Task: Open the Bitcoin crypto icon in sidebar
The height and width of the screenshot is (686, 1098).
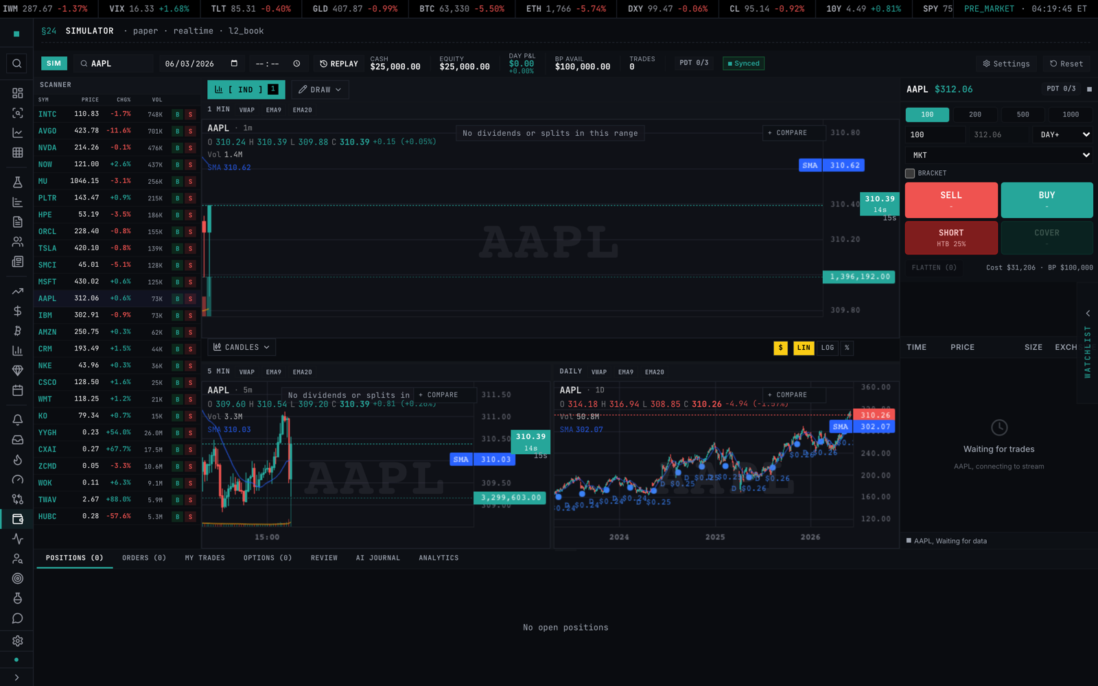Action: 17,331
